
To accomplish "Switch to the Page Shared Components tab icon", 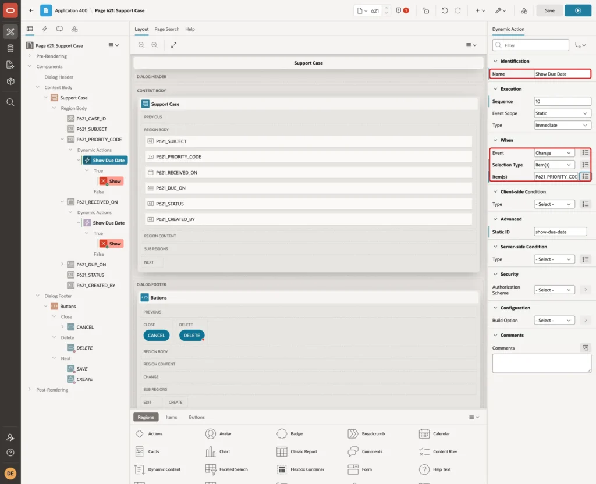I will tap(74, 29).
